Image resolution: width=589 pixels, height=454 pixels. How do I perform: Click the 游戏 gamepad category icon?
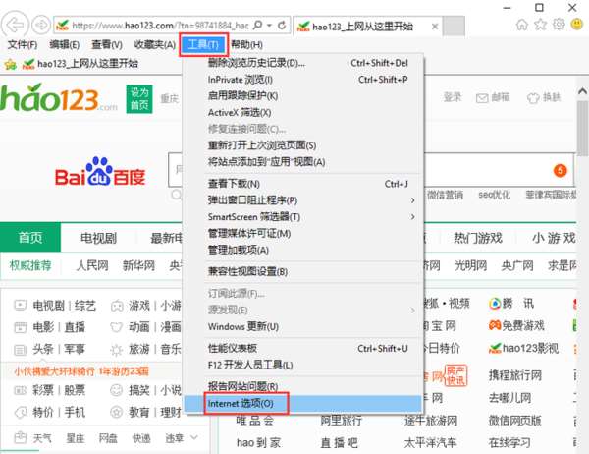117,306
